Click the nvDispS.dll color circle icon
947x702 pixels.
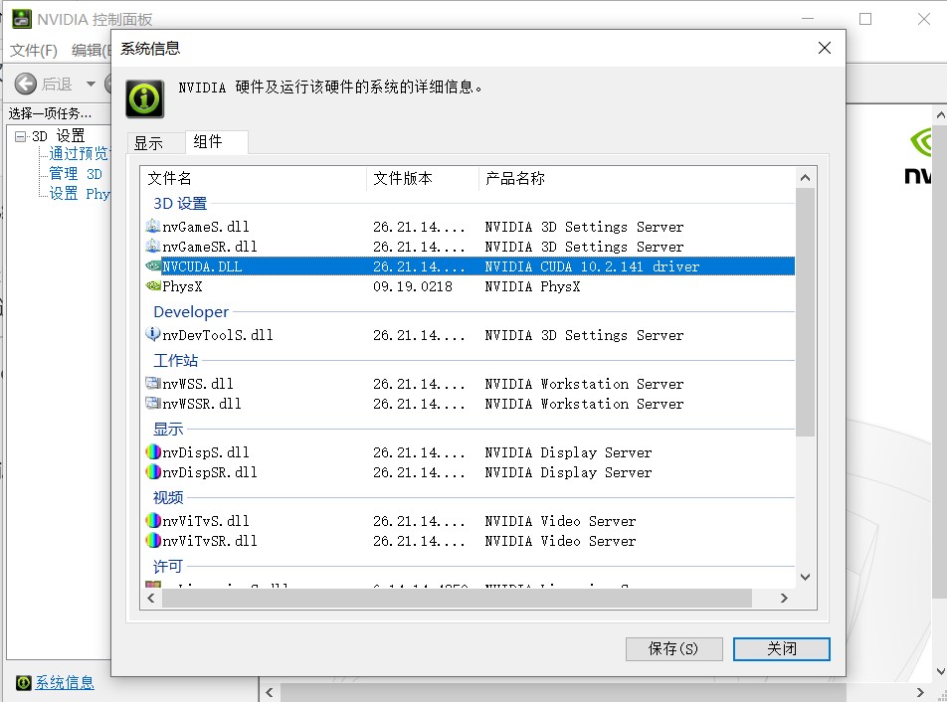(x=153, y=451)
